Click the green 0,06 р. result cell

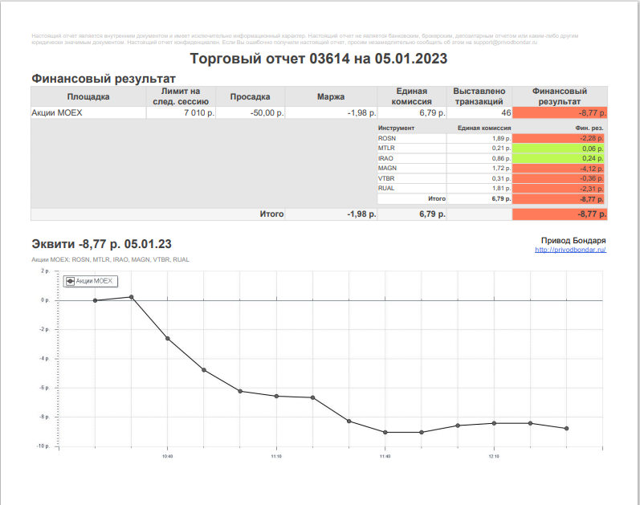pos(558,149)
